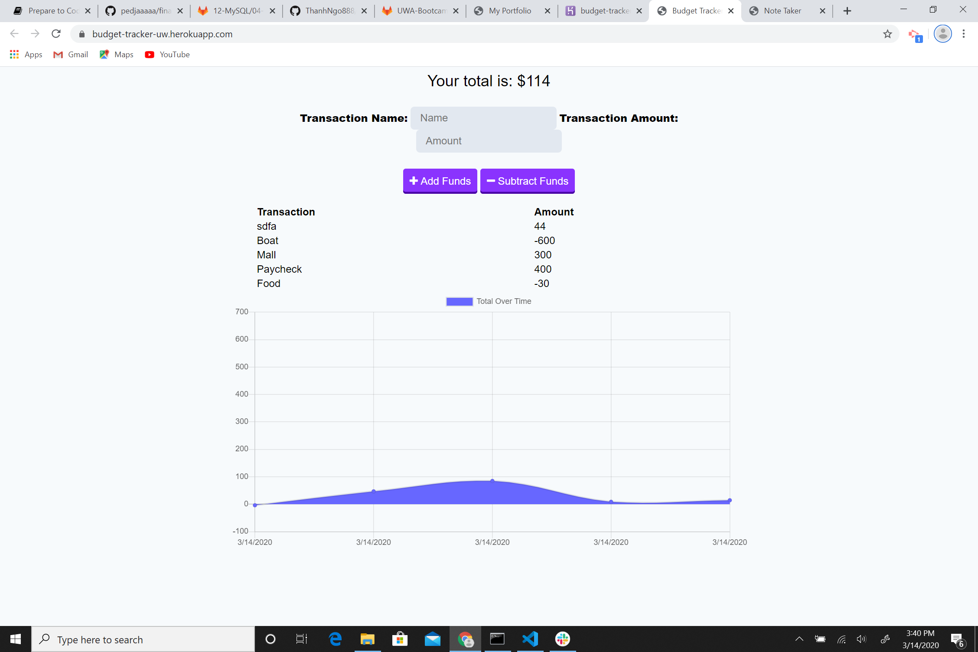This screenshot has height=652, width=978.
Task: Bookmark the page with the star icon
Action: coord(887,33)
